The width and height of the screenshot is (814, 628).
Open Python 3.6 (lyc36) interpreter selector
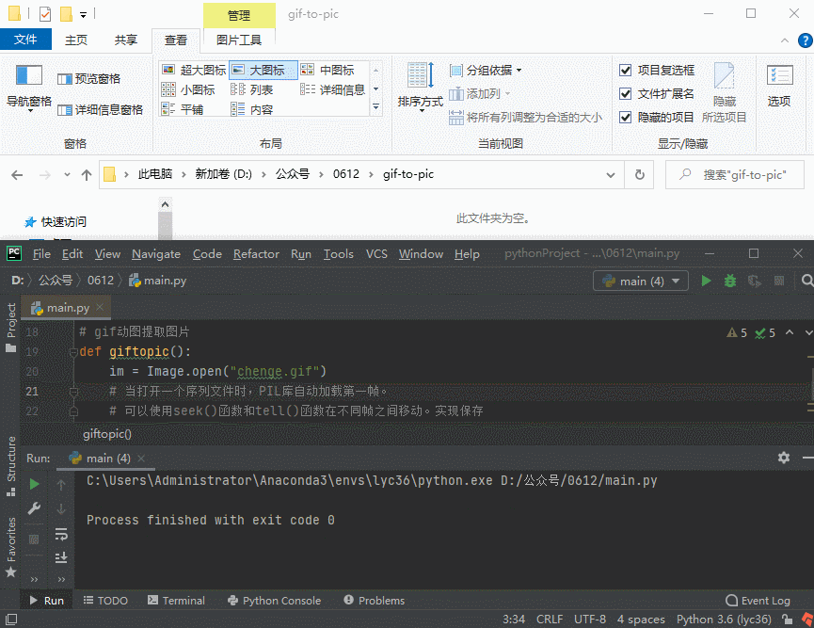pyautogui.click(x=724, y=619)
